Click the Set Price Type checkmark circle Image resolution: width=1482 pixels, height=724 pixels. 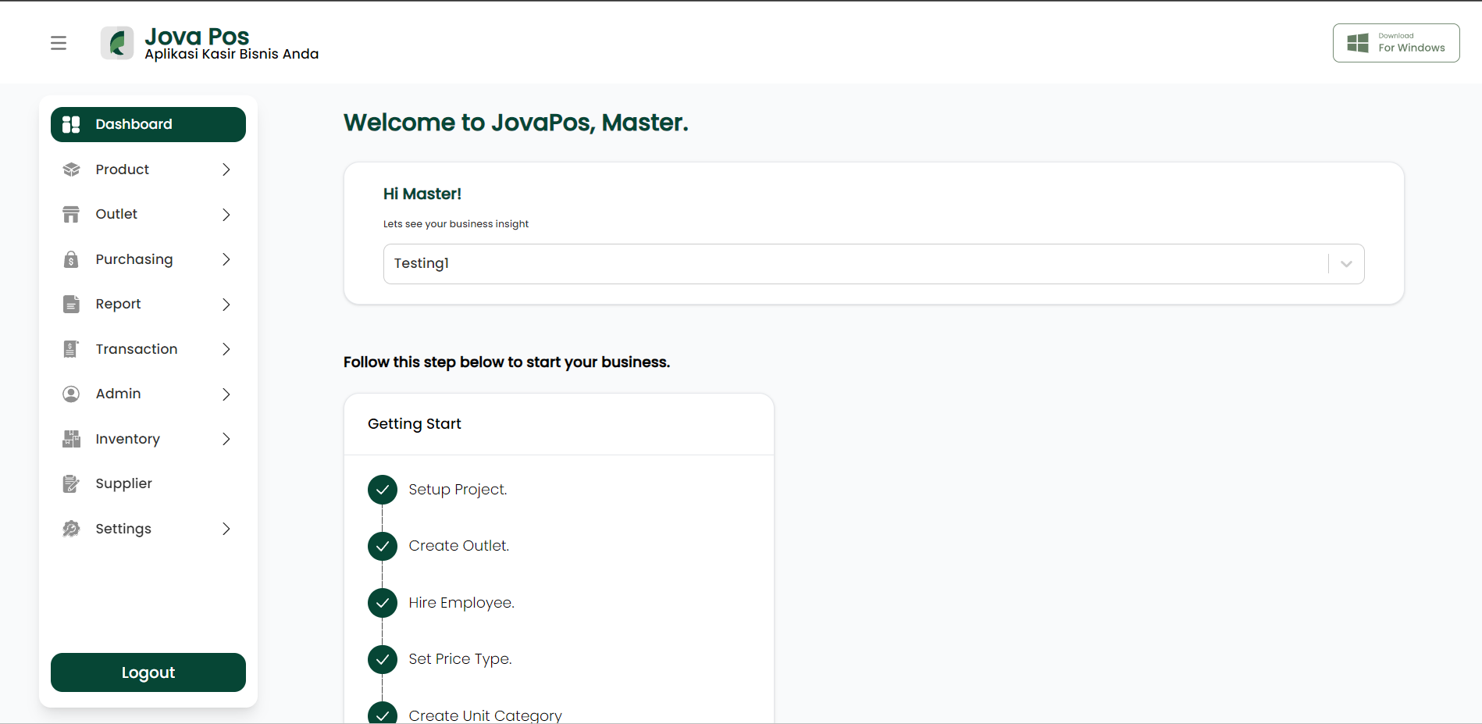383,659
